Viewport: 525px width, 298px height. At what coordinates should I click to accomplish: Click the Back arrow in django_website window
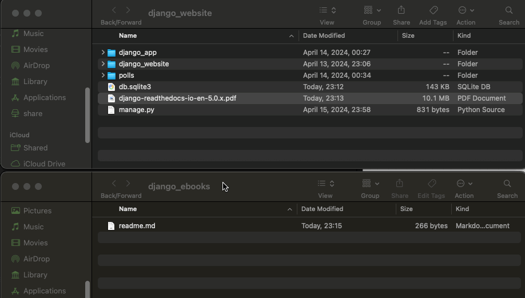coord(114,10)
